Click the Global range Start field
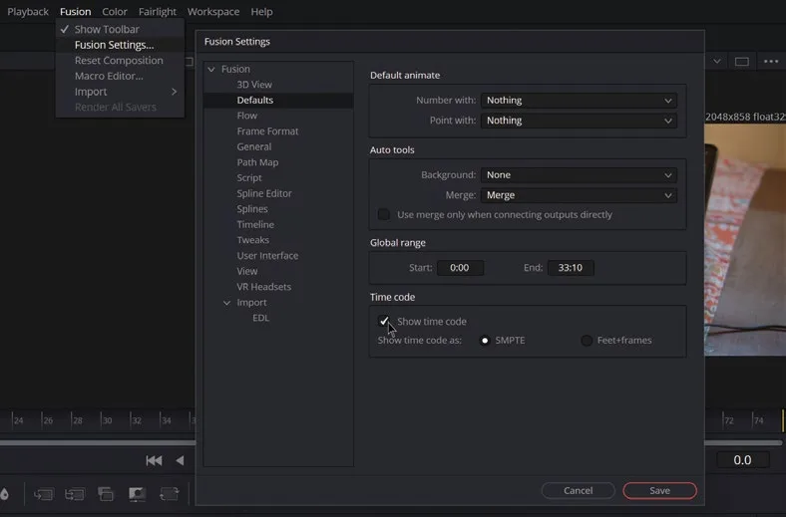This screenshot has width=786, height=517. click(460, 268)
